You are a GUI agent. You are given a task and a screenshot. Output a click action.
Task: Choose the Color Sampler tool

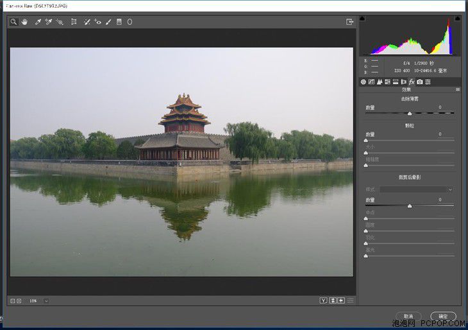point(49,22)
